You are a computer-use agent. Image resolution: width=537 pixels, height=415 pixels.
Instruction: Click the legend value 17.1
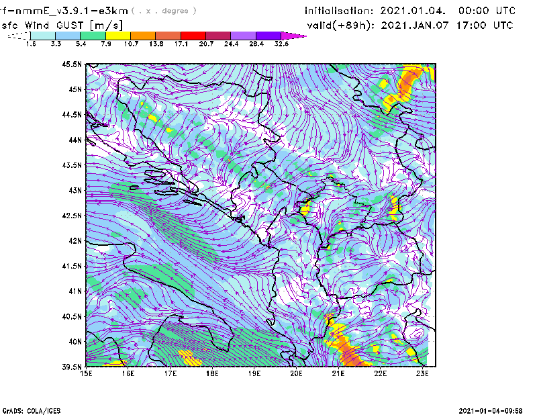(x=181, y=44)
